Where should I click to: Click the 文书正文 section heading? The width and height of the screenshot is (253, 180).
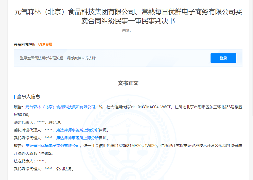pyautogui.click(x=128, y=83)
